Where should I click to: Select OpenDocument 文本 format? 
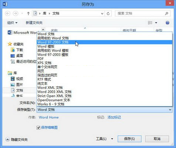click(105, 100)
